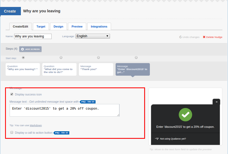
Task: Select 'What did you come to the site to do?' step
Action: [x=59, y=69]
